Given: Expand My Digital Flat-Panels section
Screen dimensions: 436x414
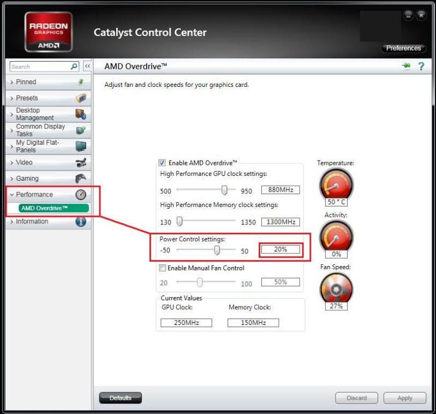Looking at the screenshot, I should point(48,146).
